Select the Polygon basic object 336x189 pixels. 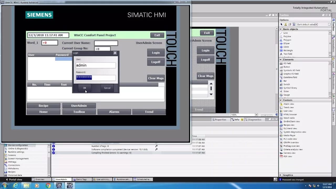tap(287, 40)
